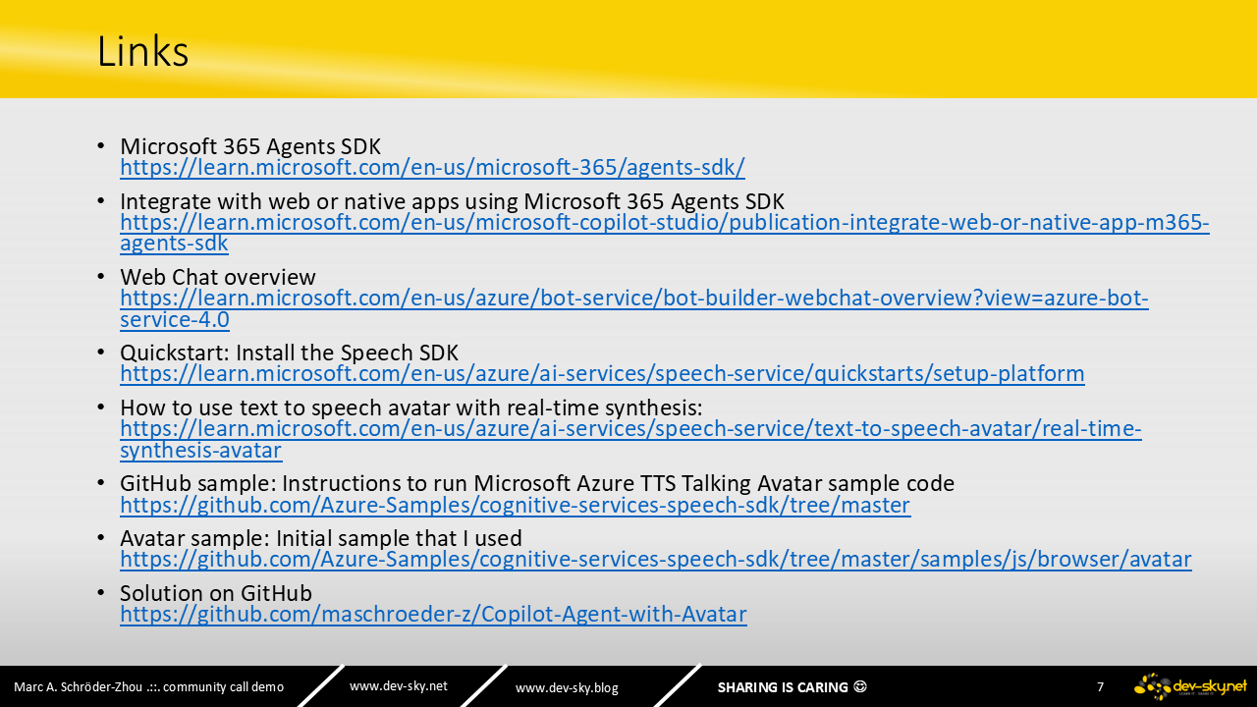Open the Microsoft 365 Agents SDK learn link
This screenshot has width=1257, height=707.
(x=432, y=168)
